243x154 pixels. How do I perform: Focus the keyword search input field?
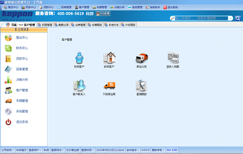(x=201, y=18)
